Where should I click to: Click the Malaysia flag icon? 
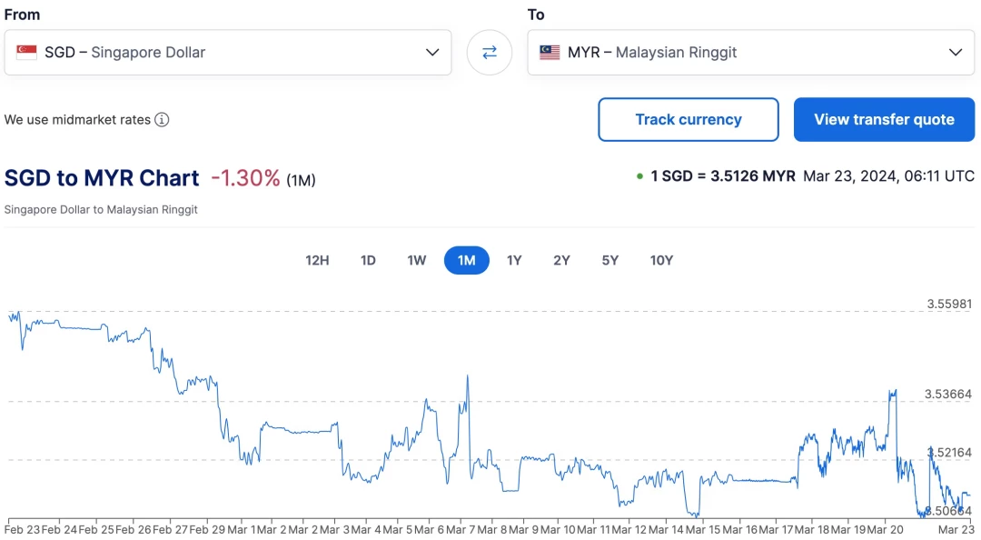click(x=550, y=52)
